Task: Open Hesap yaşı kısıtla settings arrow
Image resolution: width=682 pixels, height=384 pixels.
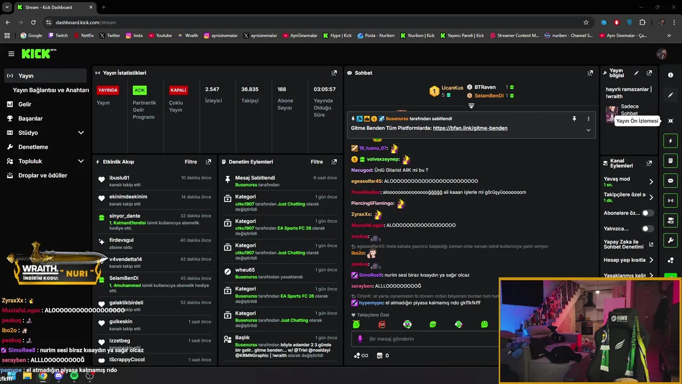Action: point(651,260)
